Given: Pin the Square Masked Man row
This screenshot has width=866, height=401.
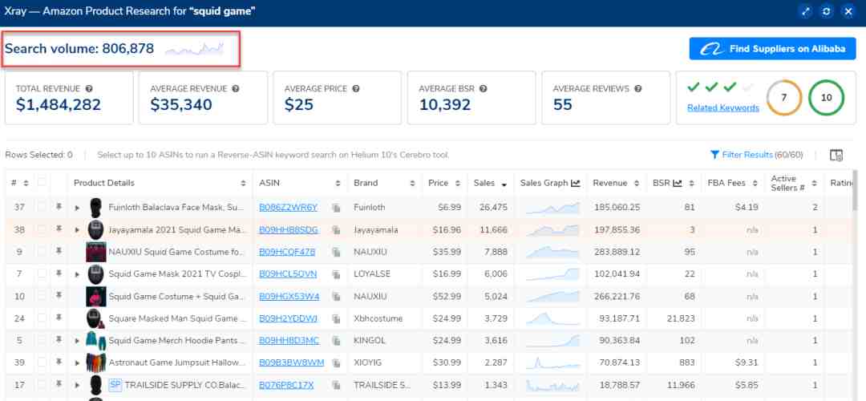Looking at the screenshot, I should (x=59, y=318).
